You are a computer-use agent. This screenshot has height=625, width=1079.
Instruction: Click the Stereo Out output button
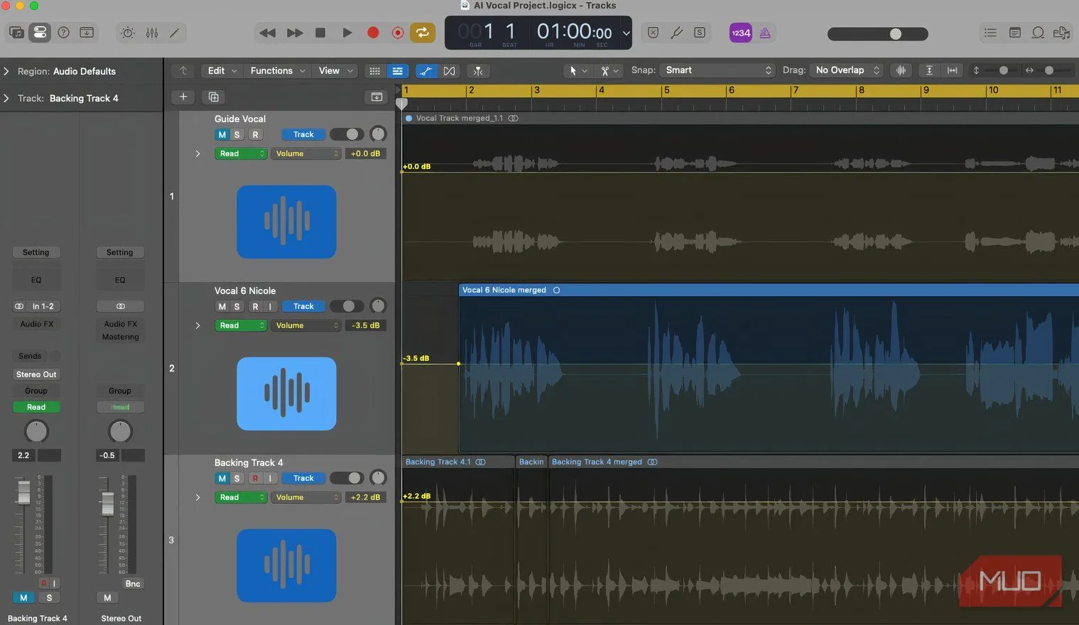point(36,374)
